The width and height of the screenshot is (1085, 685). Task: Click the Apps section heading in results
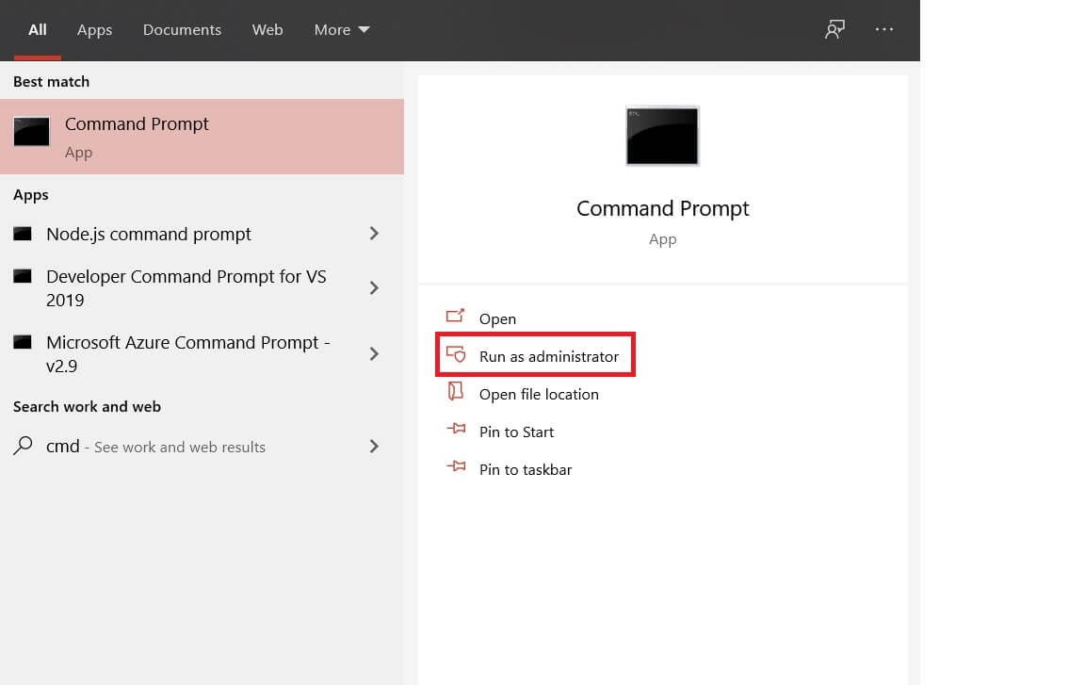pyautogui.click(x=30, y=195)
